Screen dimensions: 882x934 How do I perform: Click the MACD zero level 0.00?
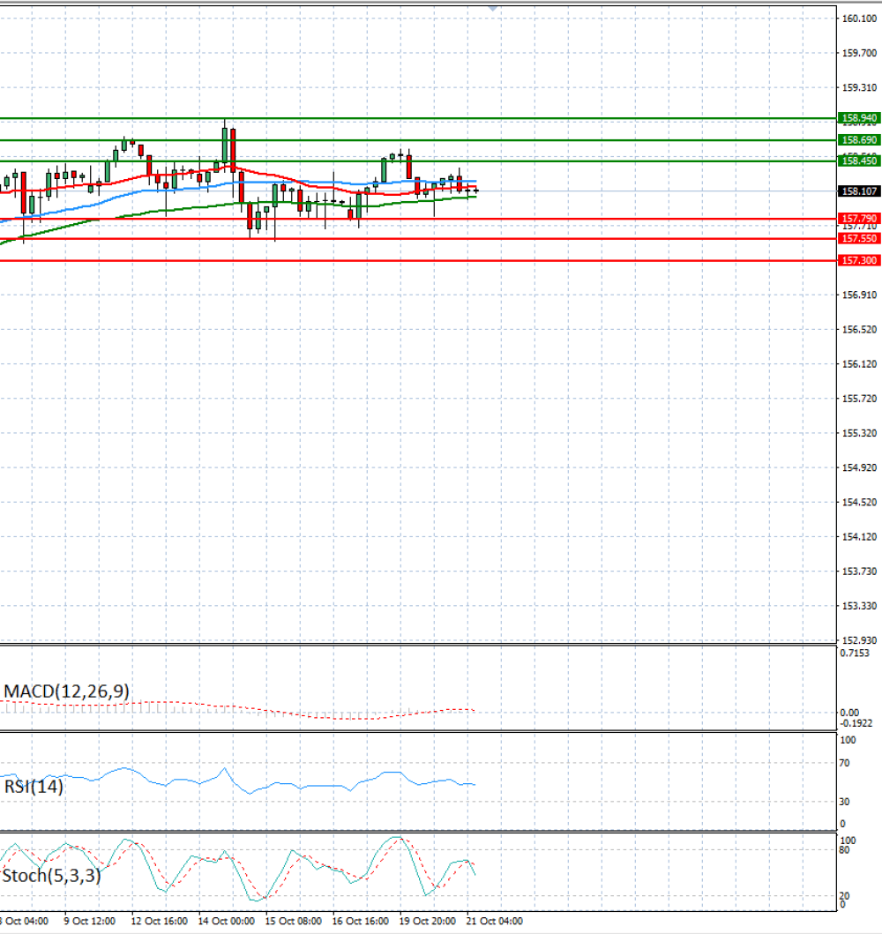pos(849,713)
